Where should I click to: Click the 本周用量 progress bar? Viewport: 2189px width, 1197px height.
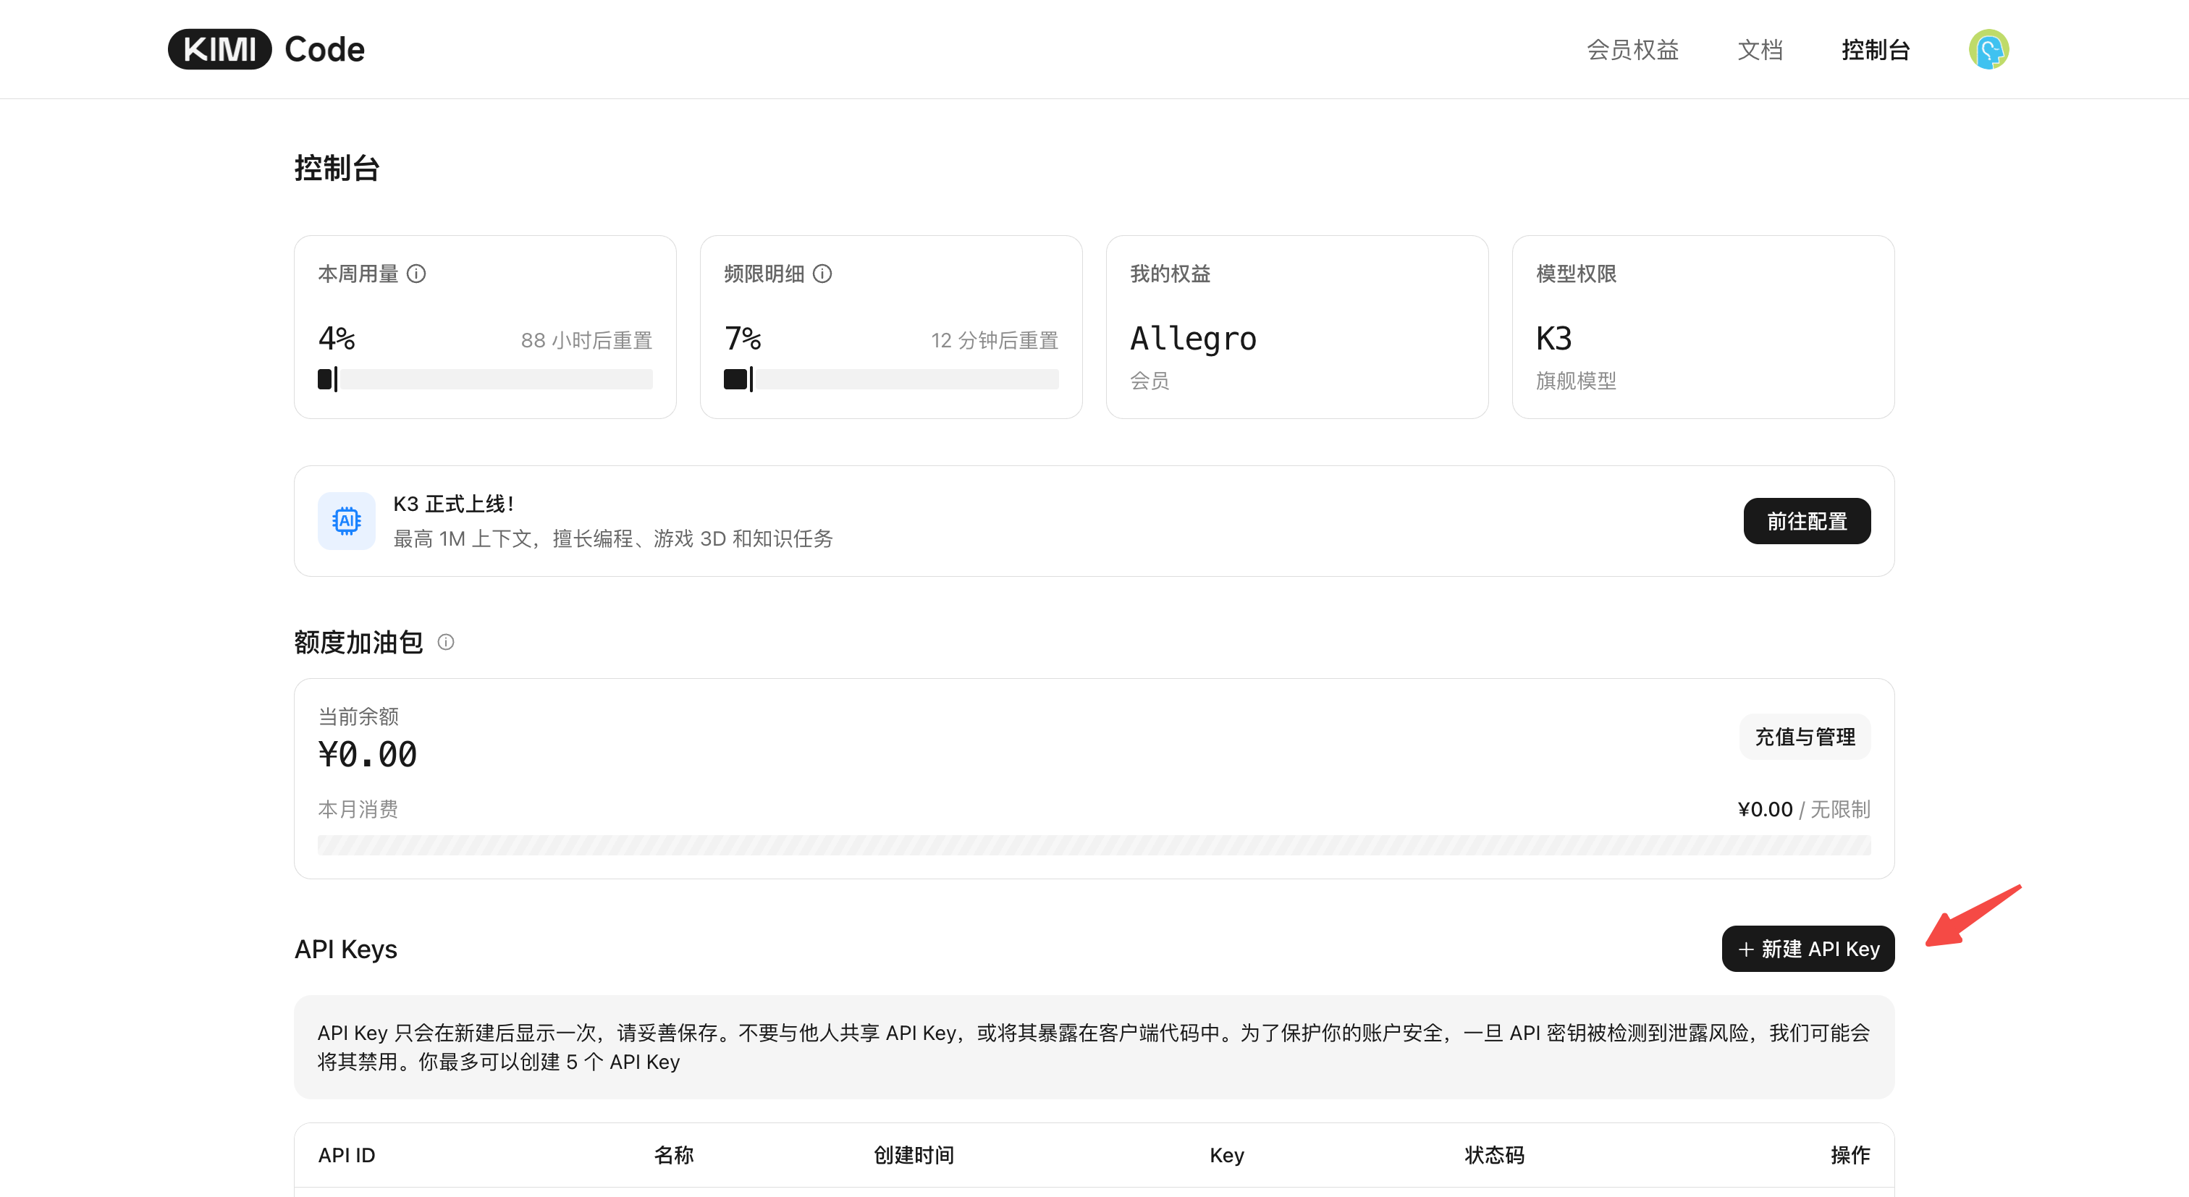pos(485,379)
